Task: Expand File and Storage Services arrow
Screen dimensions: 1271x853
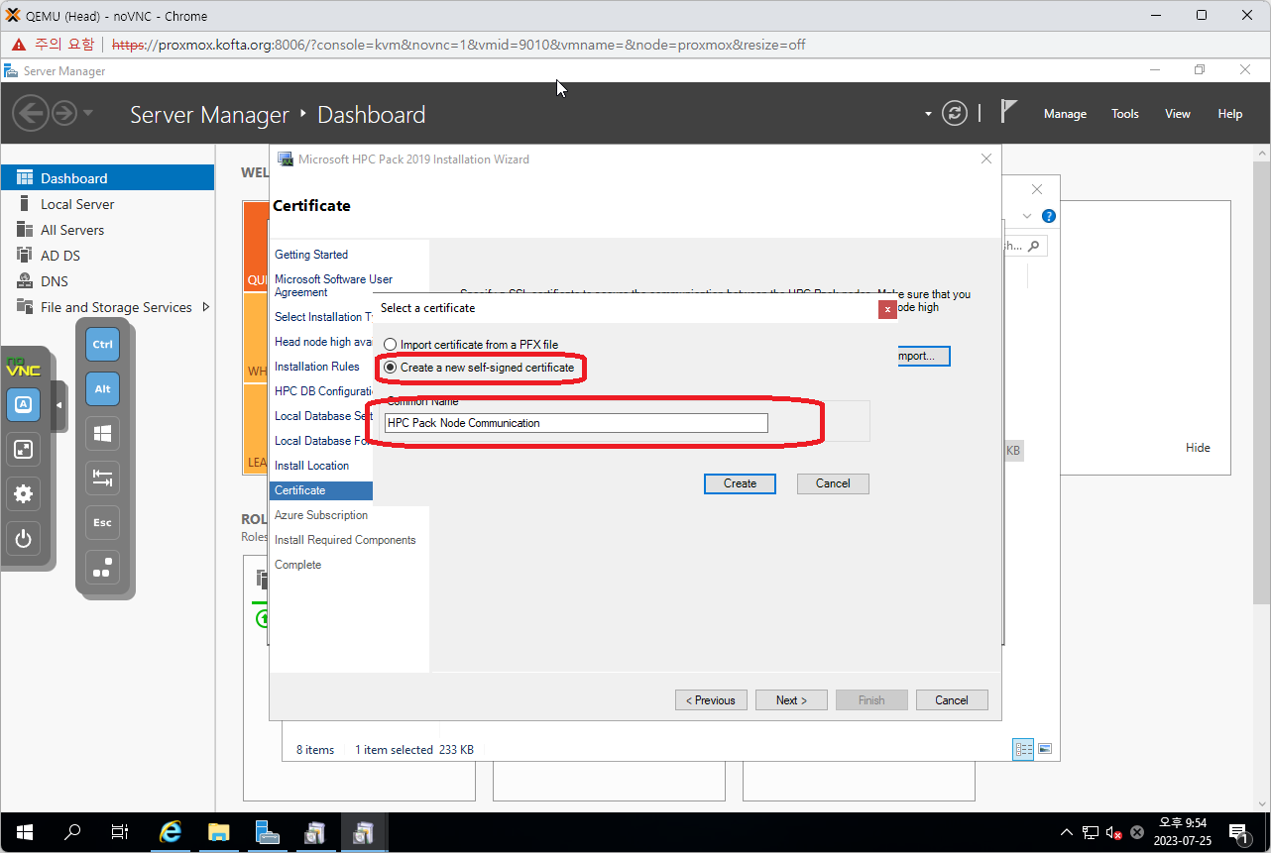Action: click(206, 307)
